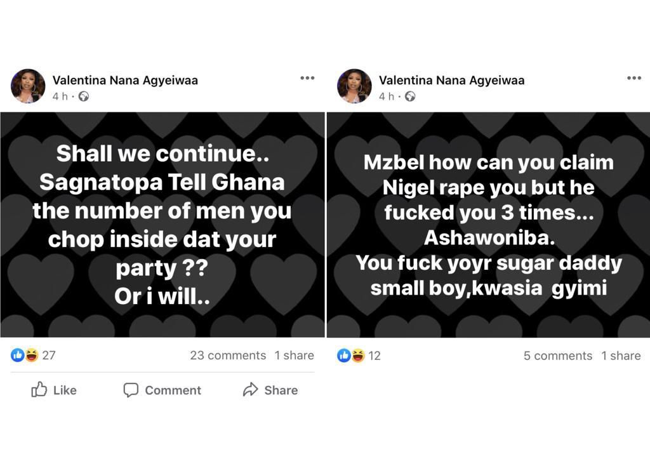View the 5 comments on the right post
Image resolution: width=650 pixels, height=464 pixels.
(x=557, y=356)
